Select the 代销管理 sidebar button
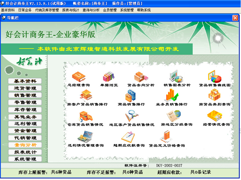 pyautogui.click(x=25, y=138)
